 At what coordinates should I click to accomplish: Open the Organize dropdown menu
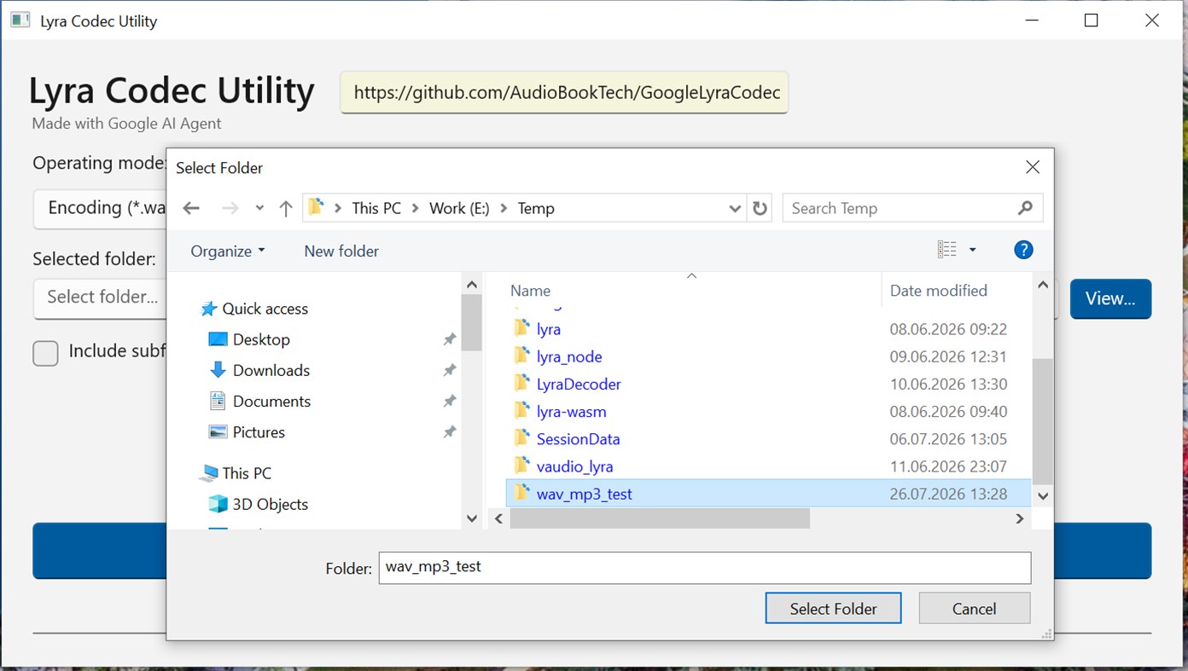coord(228,251)
